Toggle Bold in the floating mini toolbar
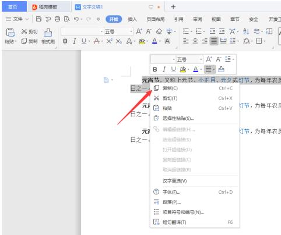 154,69
